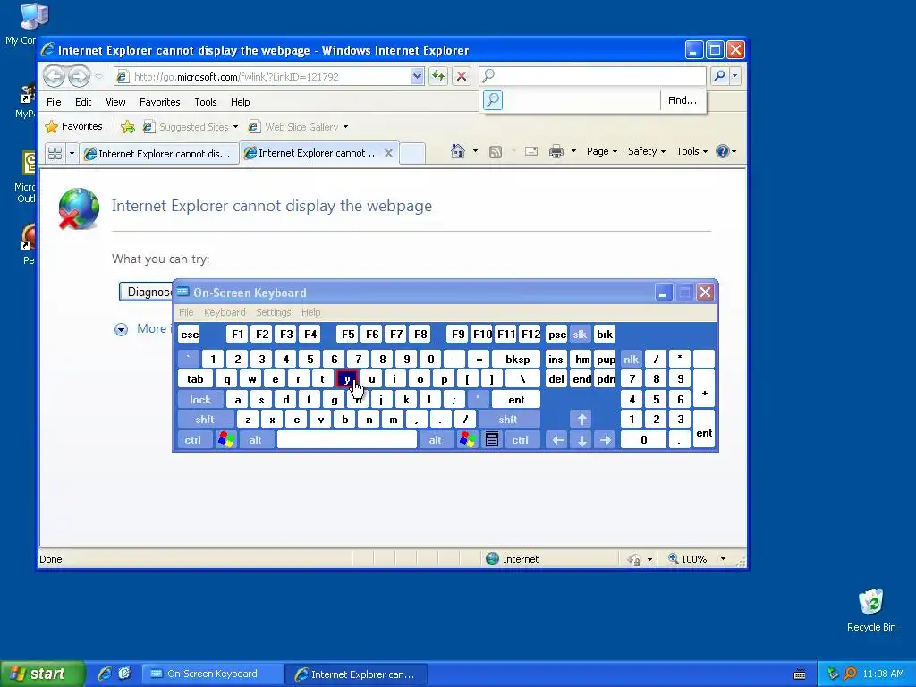Click the red Stop loading button

462,76
